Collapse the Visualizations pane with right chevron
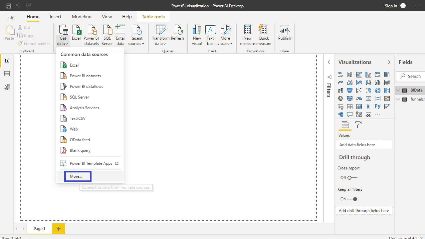 click(x=389, y=62)
